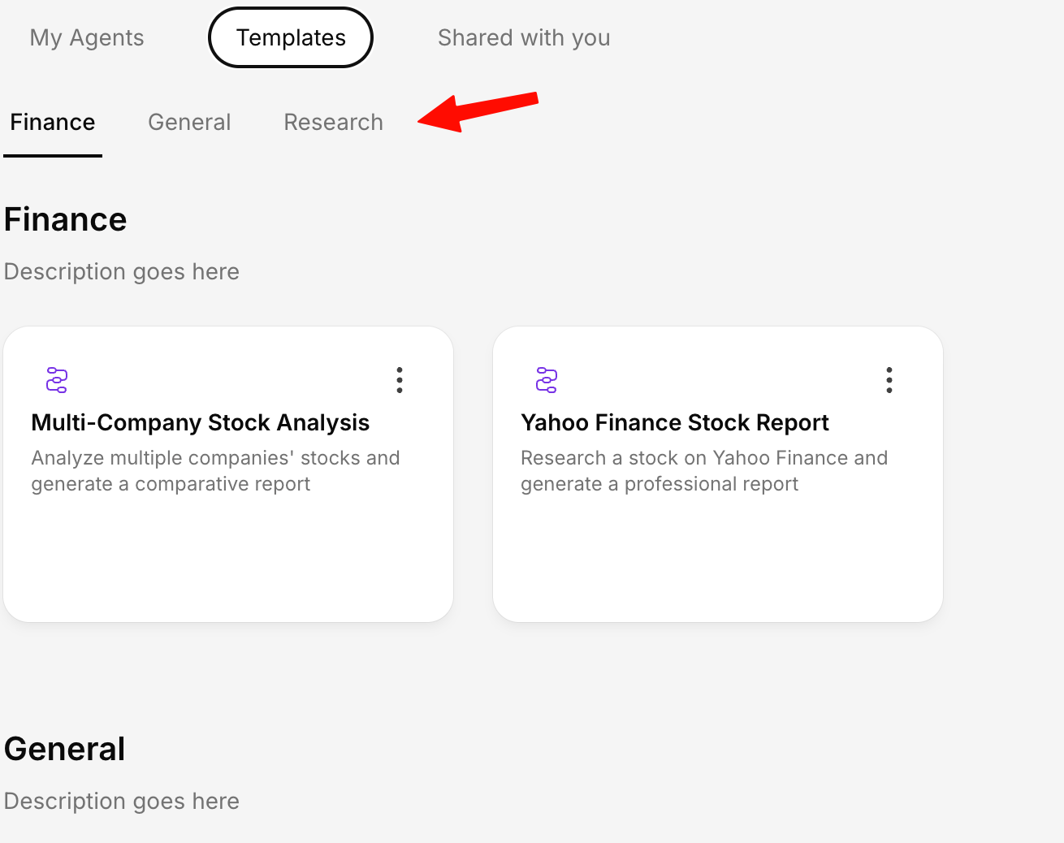Click empty area of Yahoo Finance Stock Report card
The width and height of the screenshot is (1064, 843).
[x=717, y=560]
